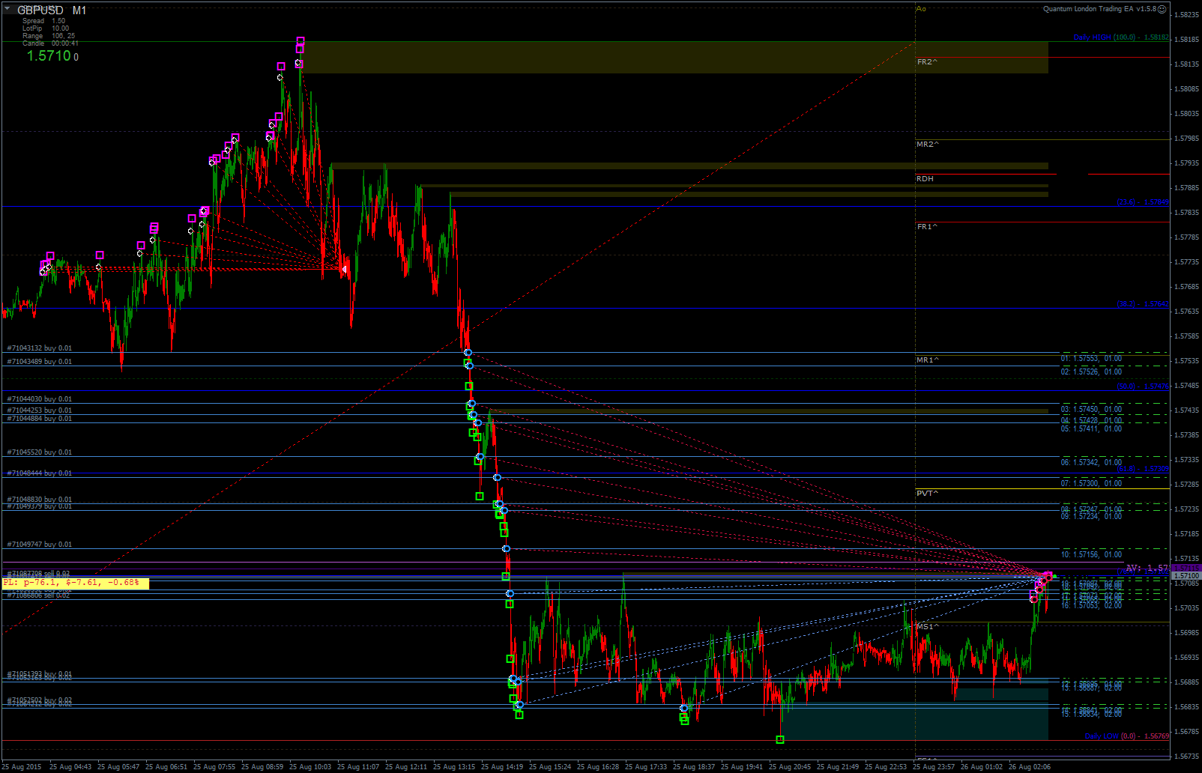This screenshot has width=1202, height=773.
Task: Click the PVT^ pivot label
Action: 927,494
